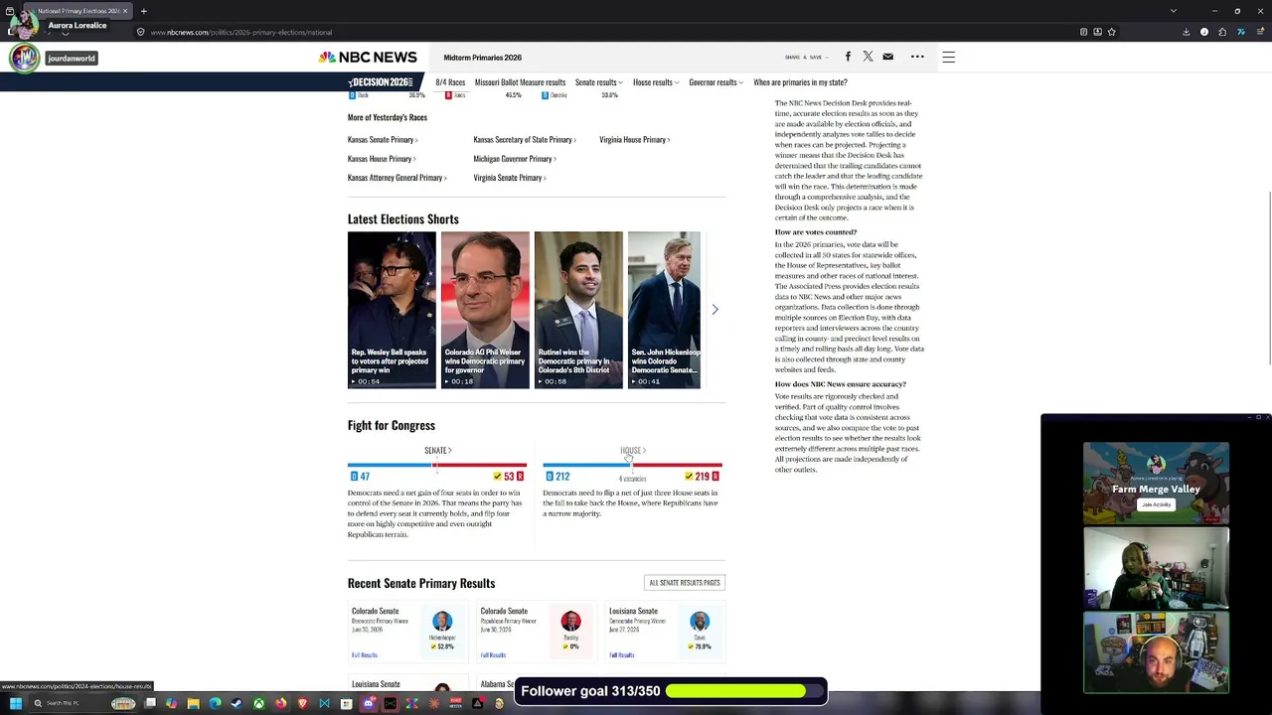1272x715 pixels.
Task: Open Firefox from the taskbar
Action: (x=280, y=704)
